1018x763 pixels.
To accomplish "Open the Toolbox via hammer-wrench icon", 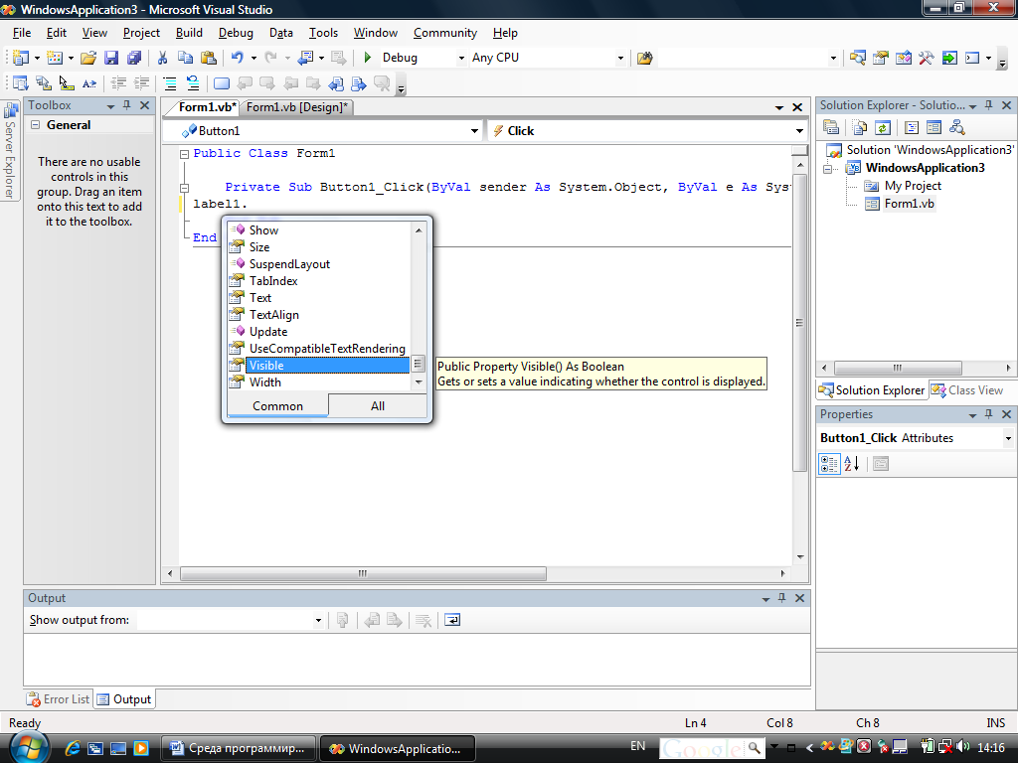I will click(926, 58).
